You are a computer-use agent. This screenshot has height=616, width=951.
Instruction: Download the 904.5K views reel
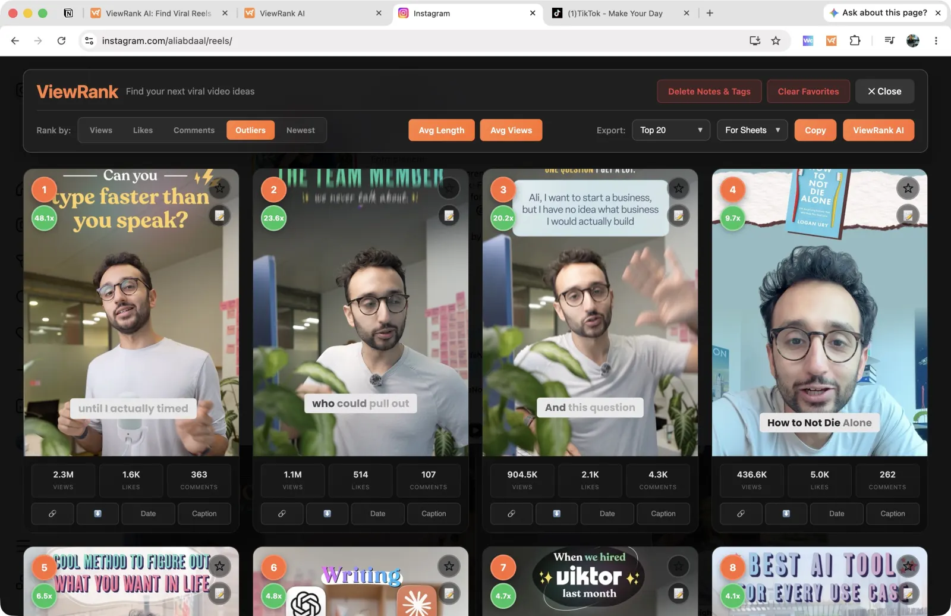[x=557, y=514]
